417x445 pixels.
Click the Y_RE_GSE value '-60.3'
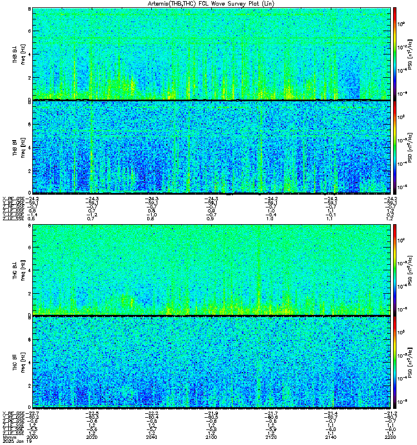tap(92, 418)
